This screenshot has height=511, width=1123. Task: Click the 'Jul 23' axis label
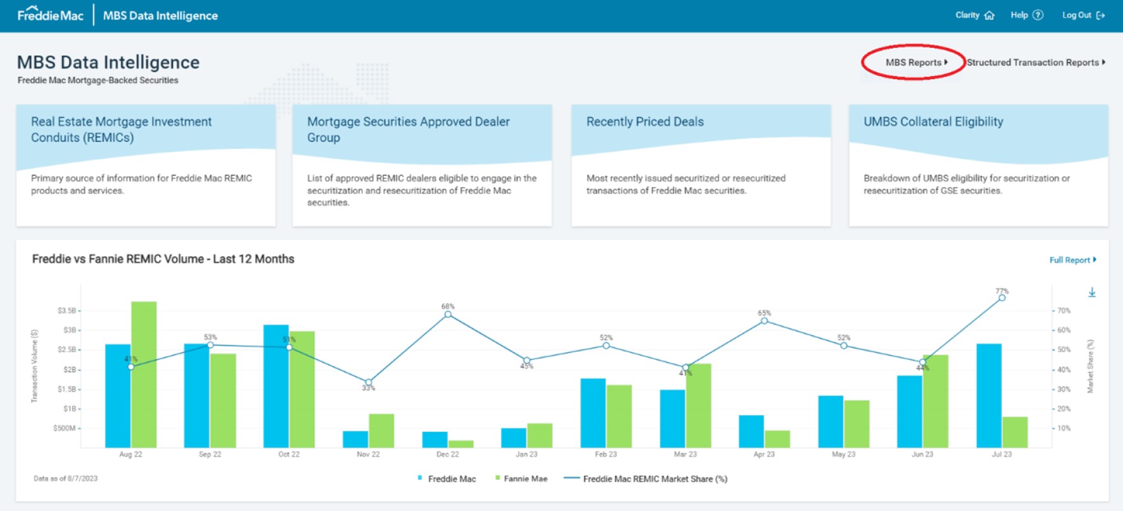pos(1002,454)
